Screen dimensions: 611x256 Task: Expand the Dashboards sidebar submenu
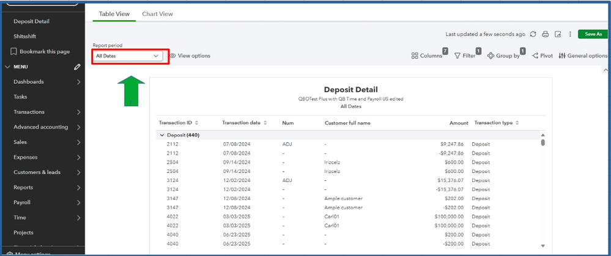[79, 82]
